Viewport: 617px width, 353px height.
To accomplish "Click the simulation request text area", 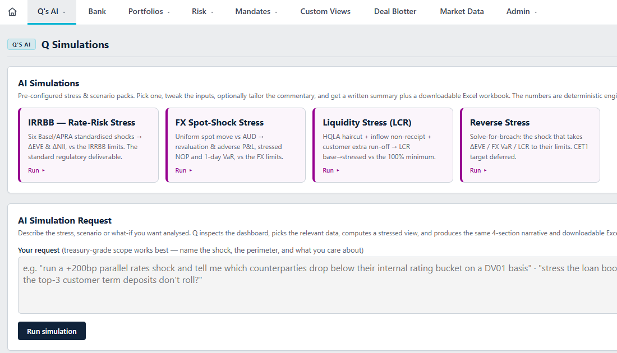I will point(317,285).
